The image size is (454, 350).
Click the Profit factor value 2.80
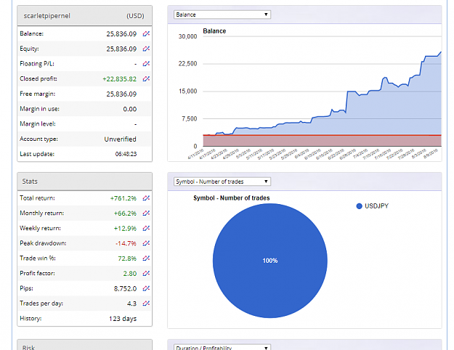coord(130,274)
